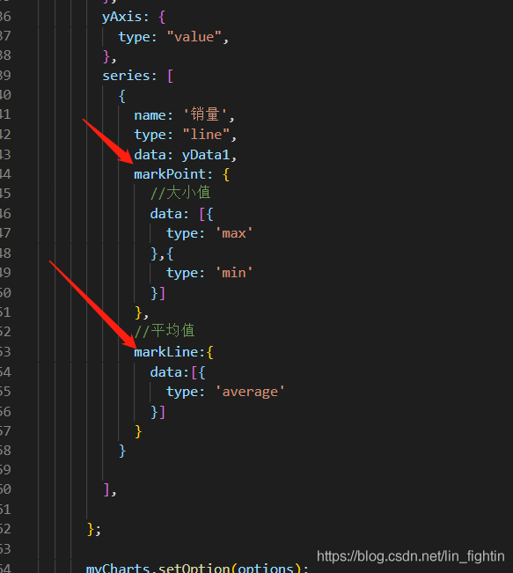Image resolution: width=513 pixels, height=573 pixels.
Task: Click the markLine property name
Action: point(165,352)
